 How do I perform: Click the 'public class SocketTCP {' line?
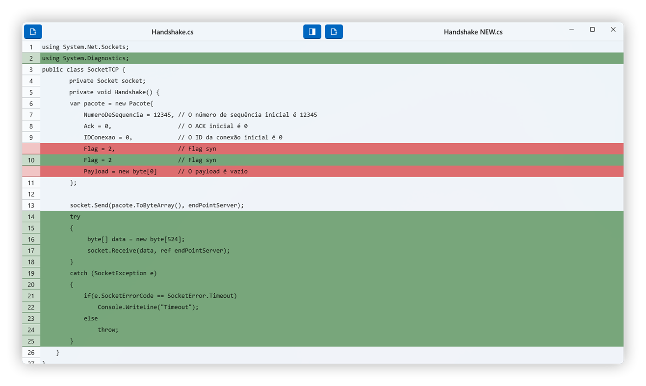coord(83,70)
